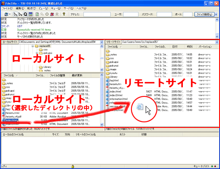Open the ファイル menu
The image size is (220, 169).
point(7,9)
